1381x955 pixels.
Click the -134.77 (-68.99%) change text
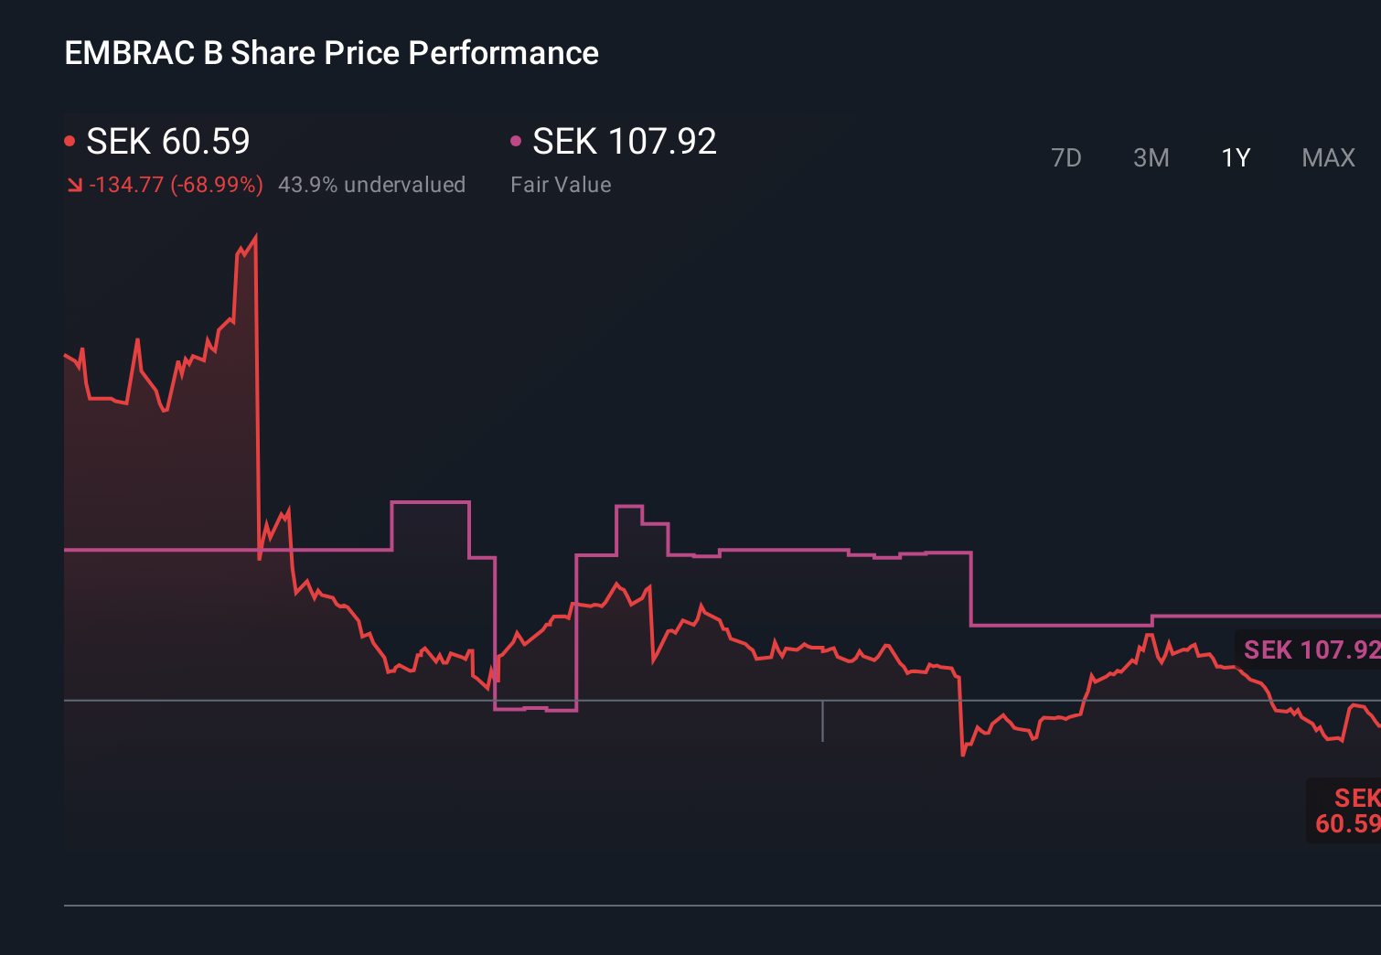pos(176,184)
